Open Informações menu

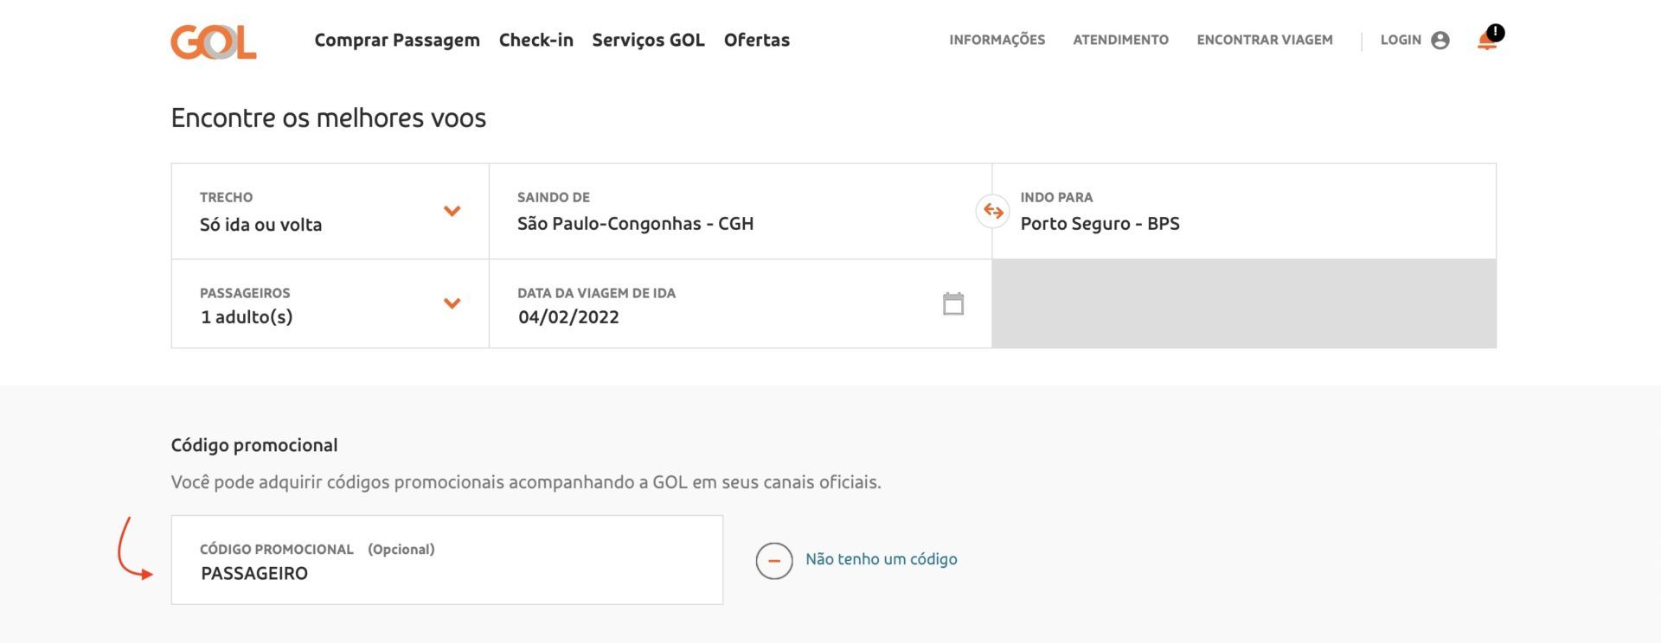tap(997, 40)
